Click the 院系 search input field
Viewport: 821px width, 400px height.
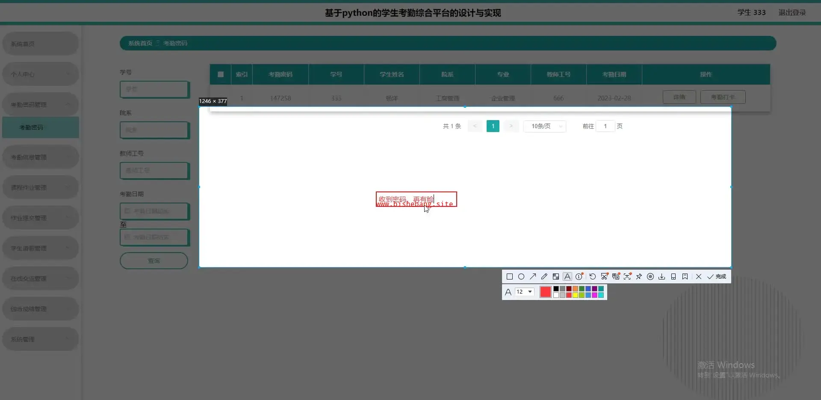[x=154, y=130]
